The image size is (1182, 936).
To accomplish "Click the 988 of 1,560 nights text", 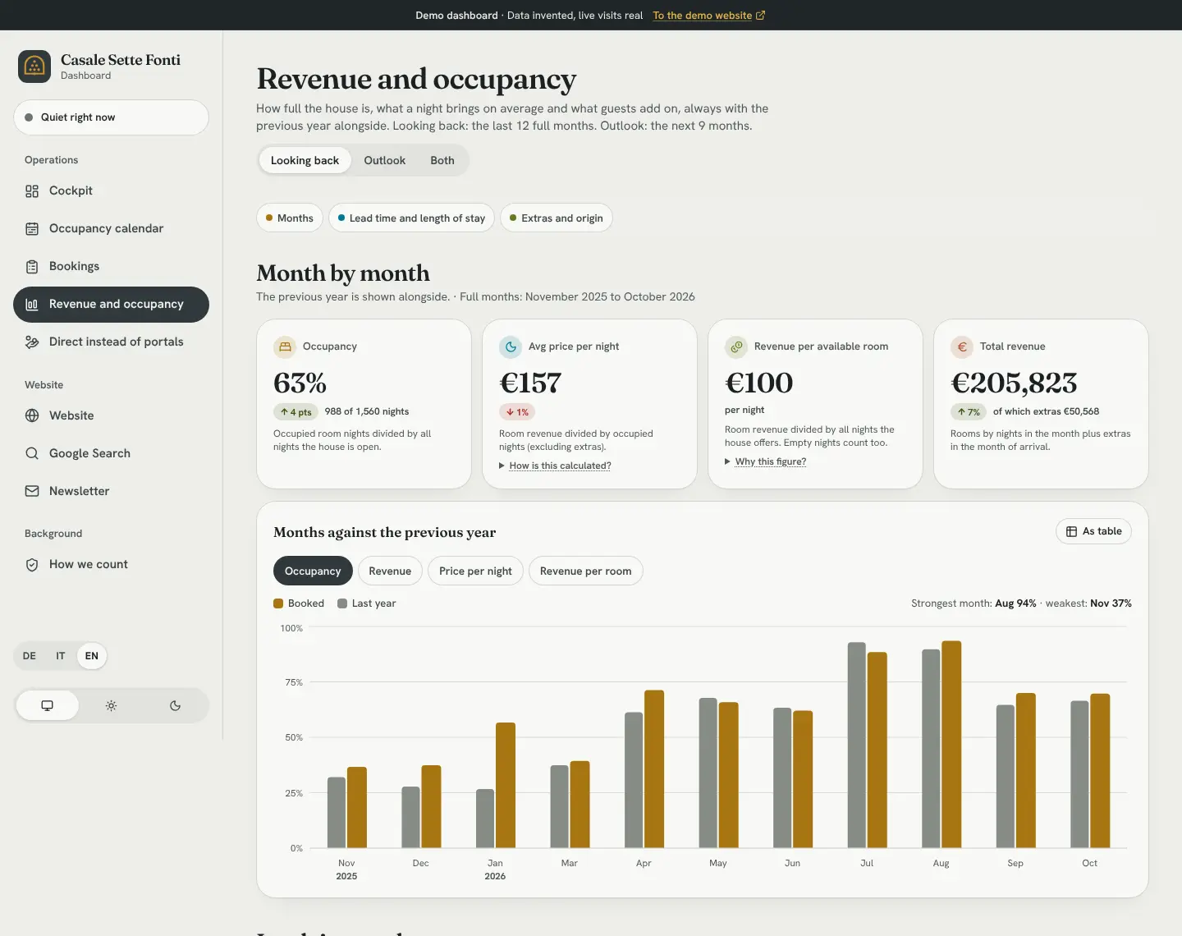I will point(367,411).
